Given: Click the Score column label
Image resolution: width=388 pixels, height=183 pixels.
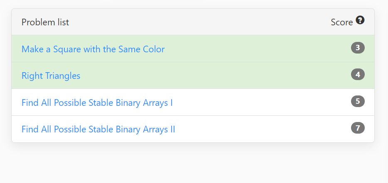Looking at the screenshot, I should 342,22.
